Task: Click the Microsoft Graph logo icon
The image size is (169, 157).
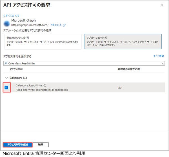Action: pos(6,23)
